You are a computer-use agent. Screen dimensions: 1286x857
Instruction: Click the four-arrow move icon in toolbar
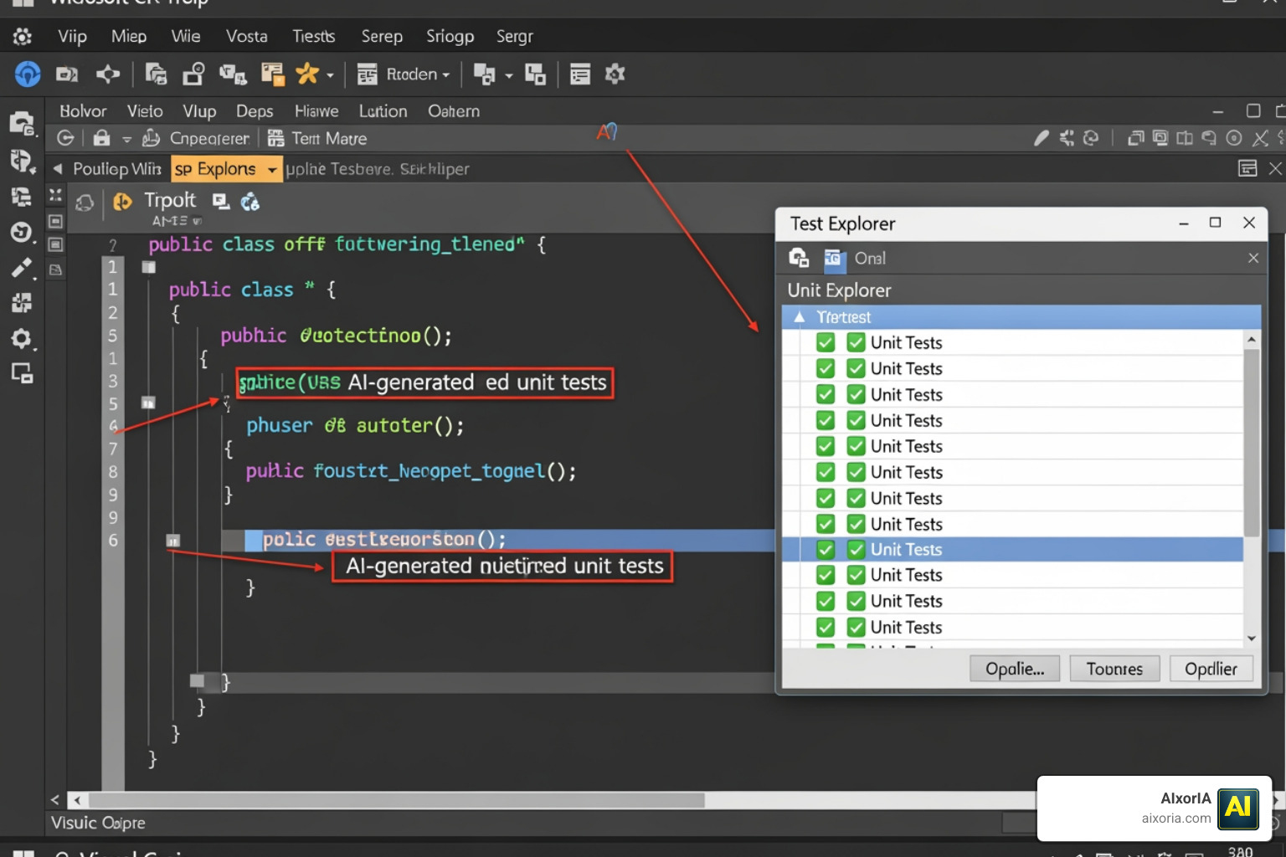click(x=108, y=74)
